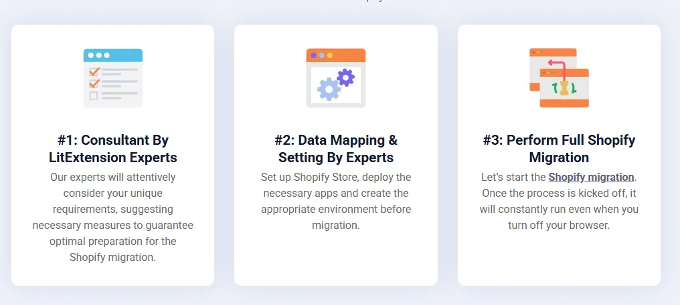Screen dimensions: 680x305
Task: Click the description text under the Consultant heading
Action: (x=112, y=217)
